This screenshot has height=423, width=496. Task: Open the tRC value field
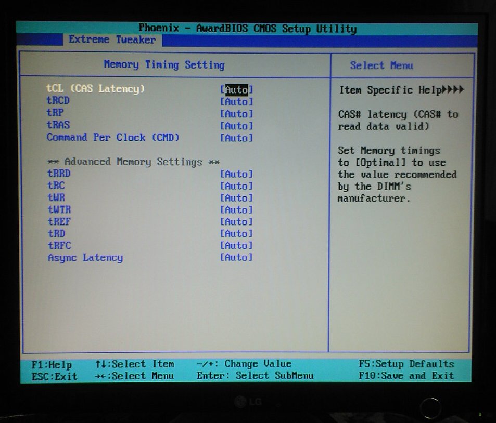point(237,186)
